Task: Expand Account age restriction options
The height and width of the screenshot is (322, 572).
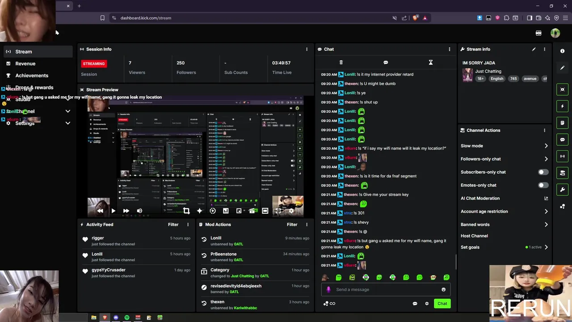Action: coord(546,212)
